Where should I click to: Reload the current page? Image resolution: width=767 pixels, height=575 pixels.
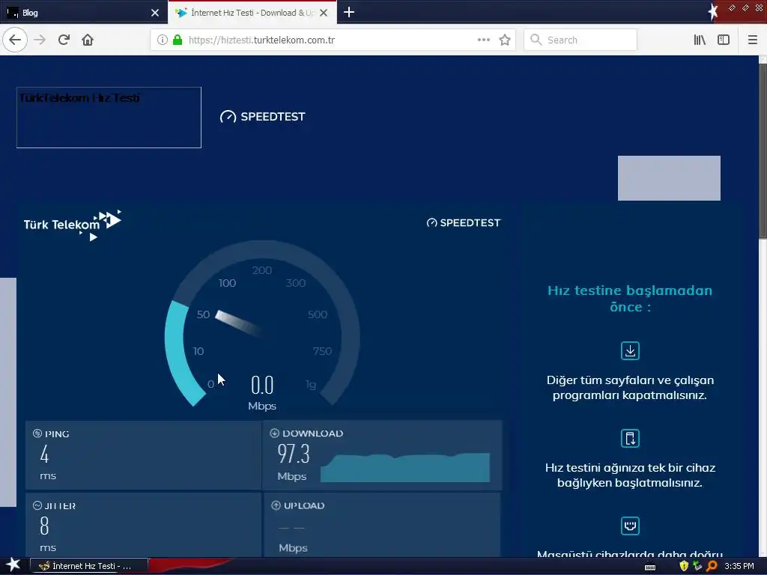tap(64, 40)
